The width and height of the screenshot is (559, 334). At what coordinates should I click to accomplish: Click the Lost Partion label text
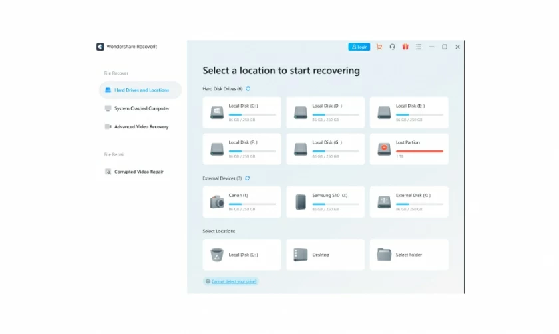(x=408, y=142)
